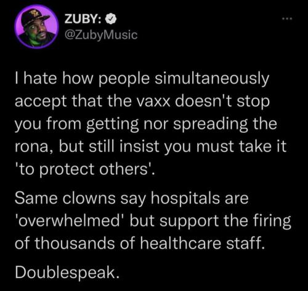
Task: Click the line 'of thousands of healthcare staff.'
Action: point(140,242)
